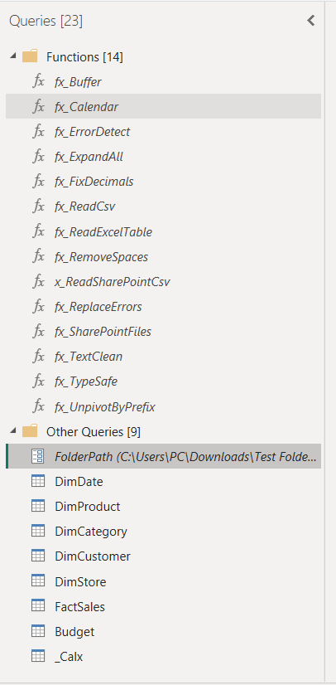Click the table icon beside Budget

coord(38,631)
